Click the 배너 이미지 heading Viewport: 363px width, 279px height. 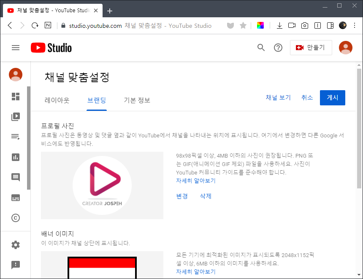point(57,234)
